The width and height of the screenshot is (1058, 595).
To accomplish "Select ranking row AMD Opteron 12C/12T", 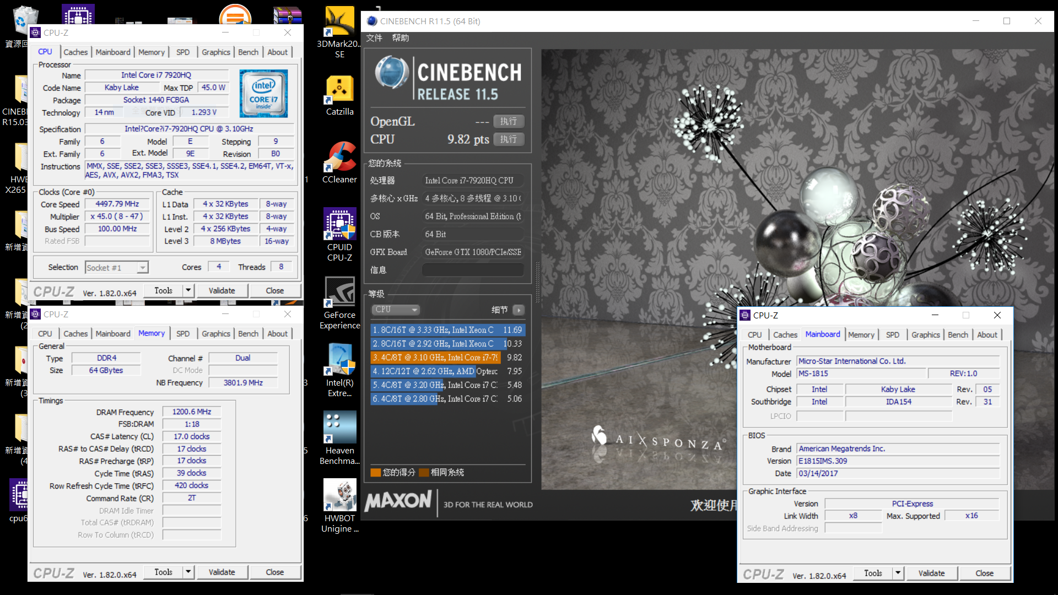I will (x=447, y=371).
